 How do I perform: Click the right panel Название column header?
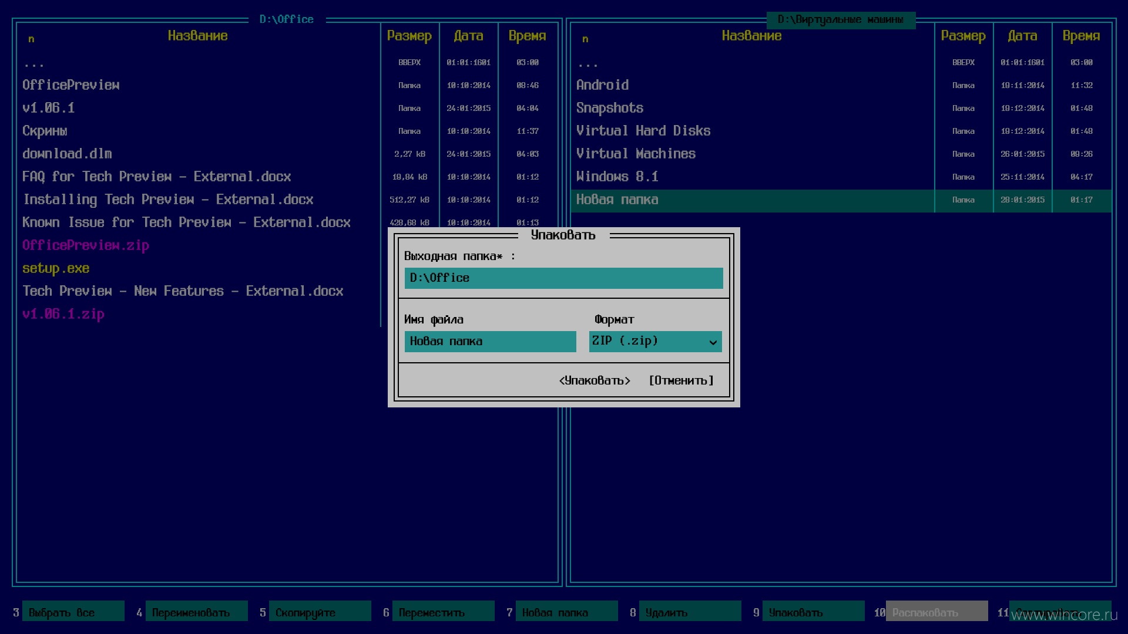751,36
